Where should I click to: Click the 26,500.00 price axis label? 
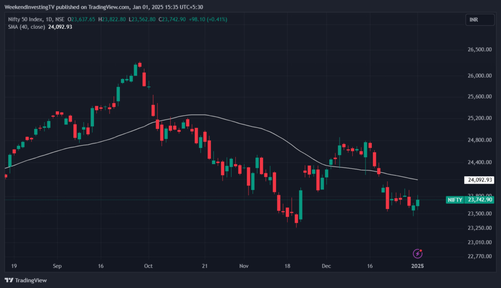click(x=479, y=49)
